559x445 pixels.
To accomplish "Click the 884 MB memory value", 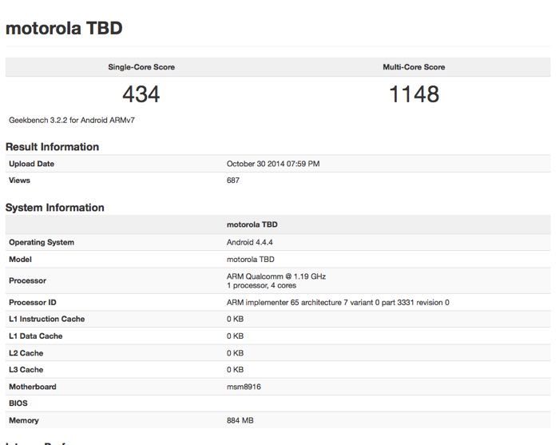I will click(x=240, y=420).
